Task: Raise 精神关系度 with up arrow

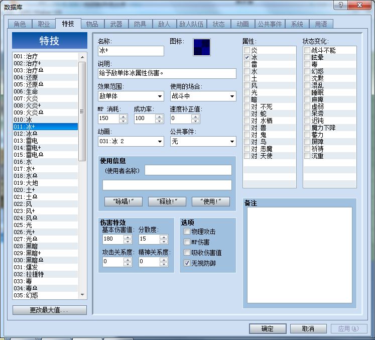Action: point(164,259)
